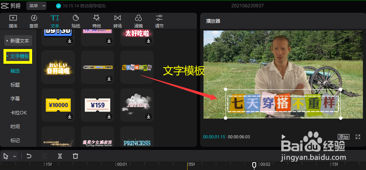The height and width of the screenshot is (170, 366).
Task: Select the 温柔少女感妆容 template
Action: tap(97, 137)
